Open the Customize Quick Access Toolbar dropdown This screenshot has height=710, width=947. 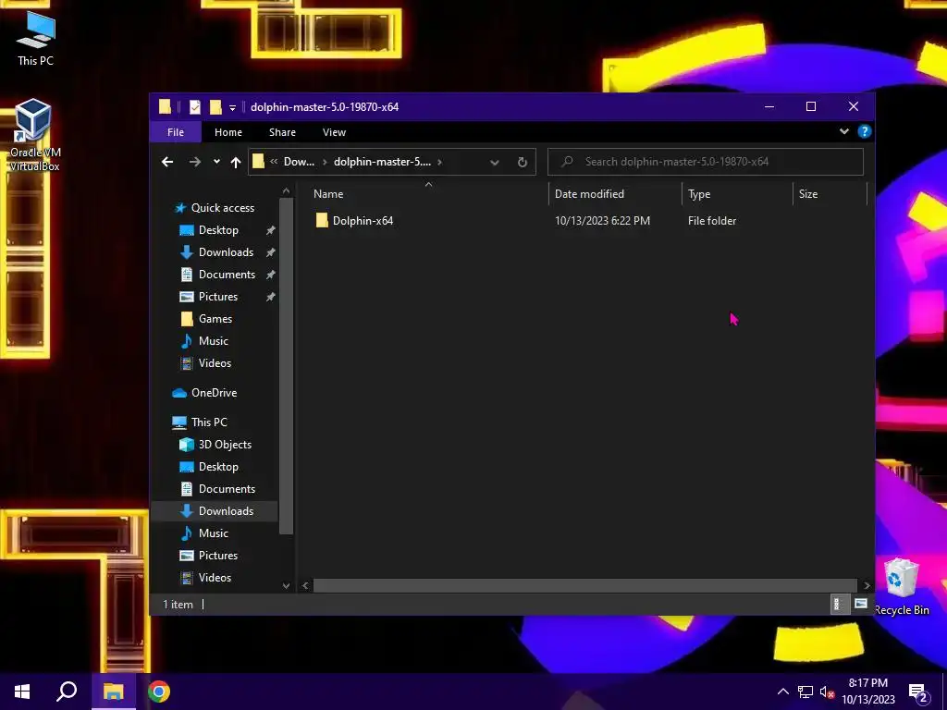(x=232, y=108)
